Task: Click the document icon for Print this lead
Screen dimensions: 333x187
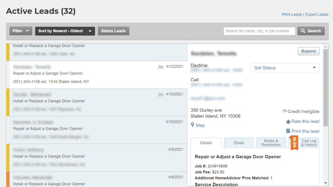Action: (288, 131)
